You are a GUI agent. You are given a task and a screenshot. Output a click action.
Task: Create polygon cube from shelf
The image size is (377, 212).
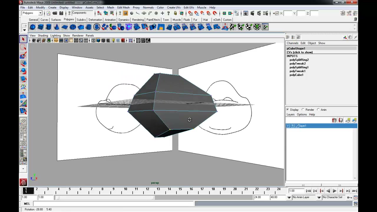click(x=41, y=27)
